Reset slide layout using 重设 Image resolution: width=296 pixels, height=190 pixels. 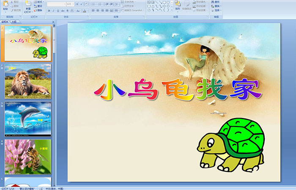pyautogui.click(x=38, y=6)
